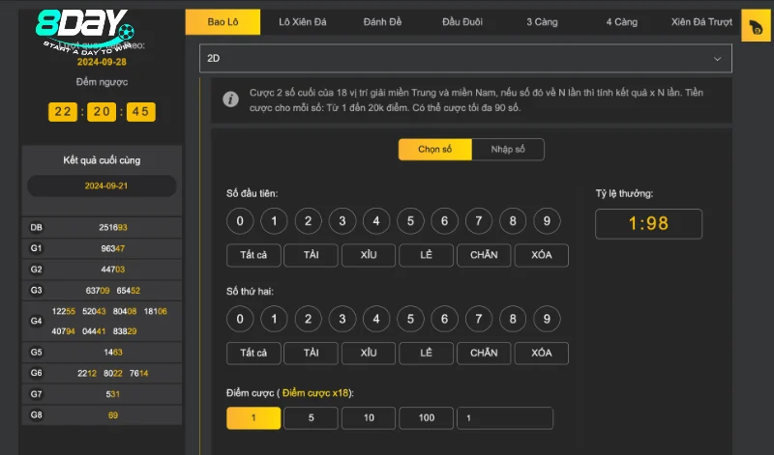The height and width of the screenshot is (455, 774).
Task: Choose digit 3 in Số thứ hai row
Action: tap(342, 318)
